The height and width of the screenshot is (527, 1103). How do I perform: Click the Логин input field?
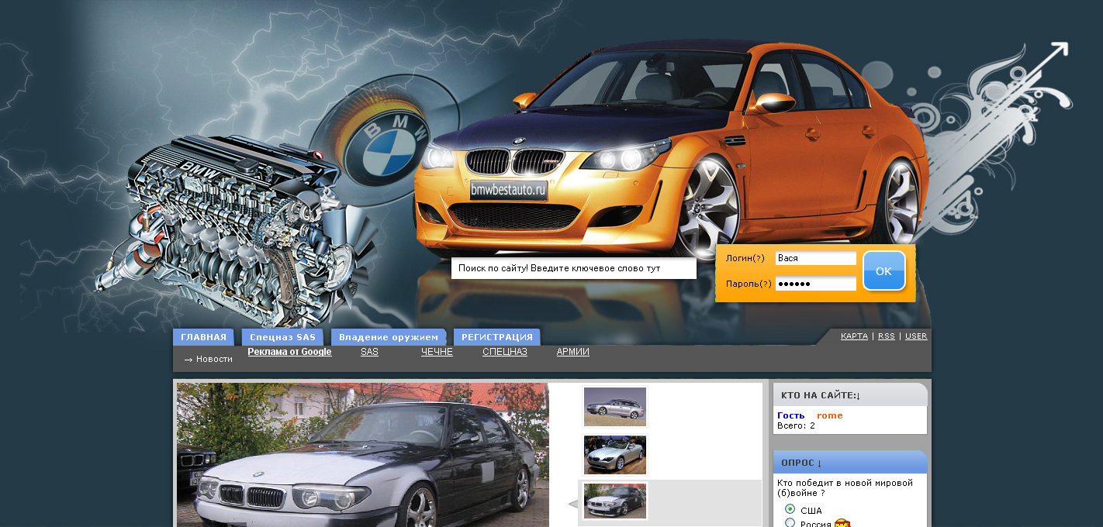(x=815, y=258)
